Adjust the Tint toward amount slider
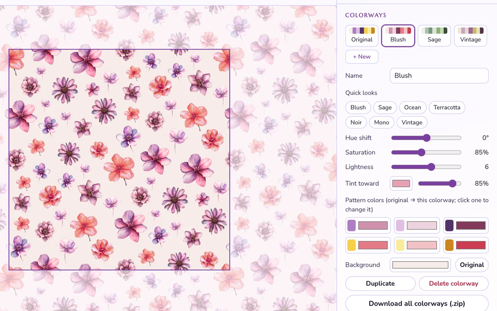497x311 pixels. coord(440,183)
